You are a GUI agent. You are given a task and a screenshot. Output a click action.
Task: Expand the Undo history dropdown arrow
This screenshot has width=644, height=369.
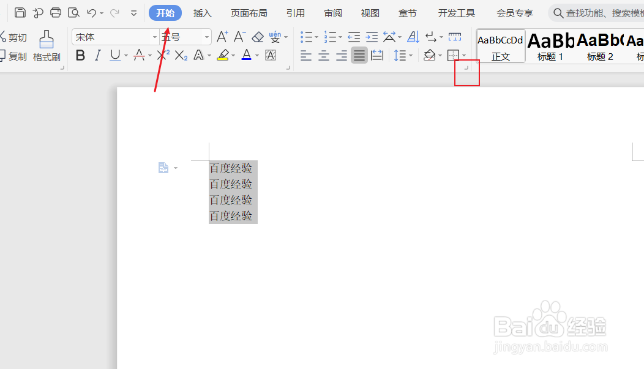coord(102,13)
